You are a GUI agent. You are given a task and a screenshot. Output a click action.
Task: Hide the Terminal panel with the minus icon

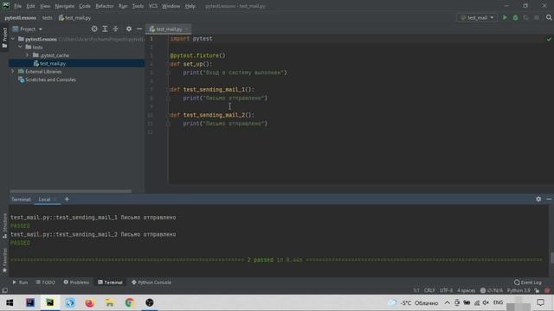(549, 200)
